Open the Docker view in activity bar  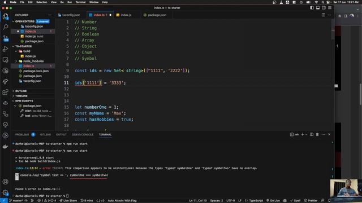coord(5,147)
